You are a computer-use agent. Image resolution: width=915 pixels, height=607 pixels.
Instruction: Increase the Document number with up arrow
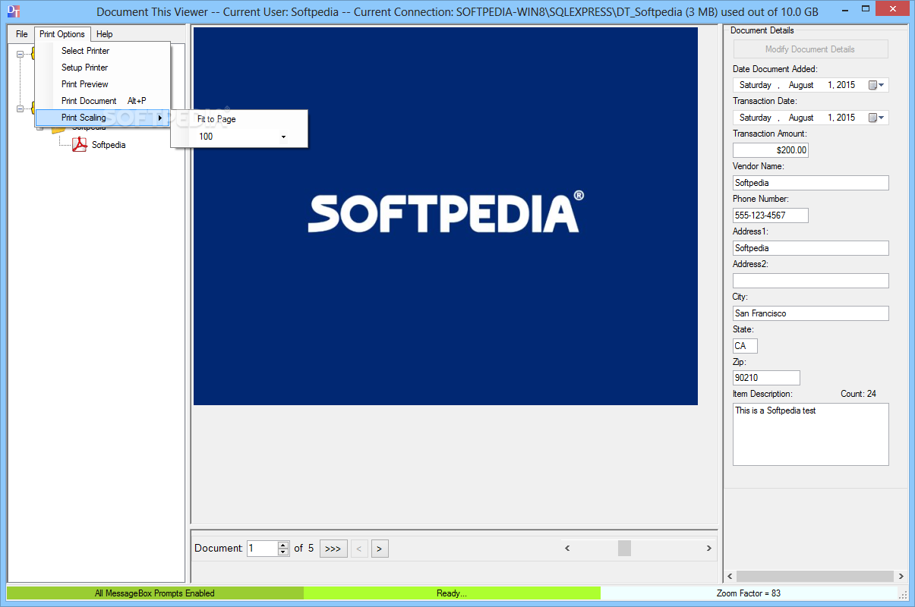[x=283, y=544]
